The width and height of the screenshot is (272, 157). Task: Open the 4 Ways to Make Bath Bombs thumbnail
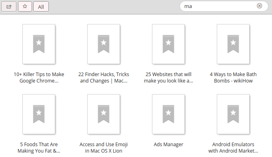click(x=233, y=44)
